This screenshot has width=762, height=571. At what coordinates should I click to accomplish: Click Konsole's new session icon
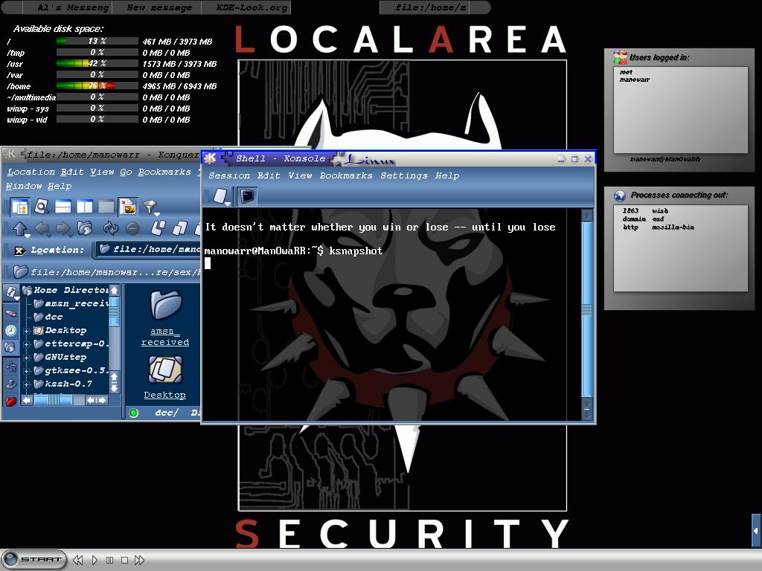[x=221, y=196]
